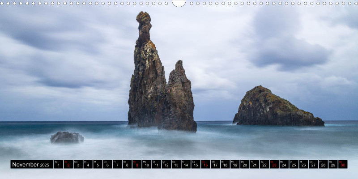The height and width of the screenshot is (179, 358).
Task: Select Sunday 23 marked in red
Action: [274, 164]
